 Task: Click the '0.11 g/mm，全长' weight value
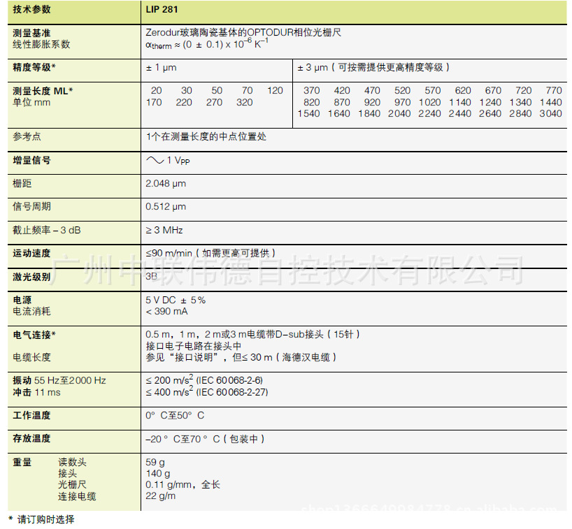183,485
